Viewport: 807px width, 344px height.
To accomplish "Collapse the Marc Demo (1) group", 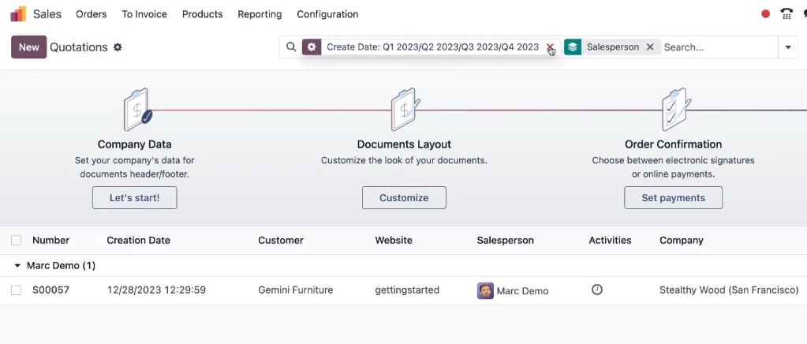I will point(17,266).
